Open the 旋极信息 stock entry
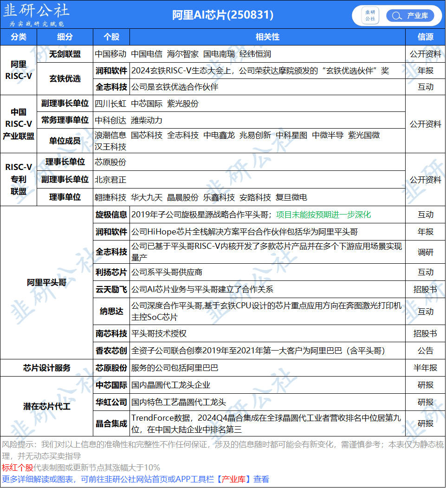Viewport: 446px width, 488px height. pos(111,215)
